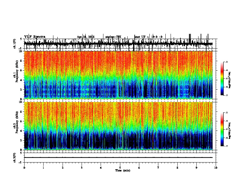The width and height of the screenshot is (243, 188).
Task: Click the ch.2 color scale bar
Action: coord(222,129)
